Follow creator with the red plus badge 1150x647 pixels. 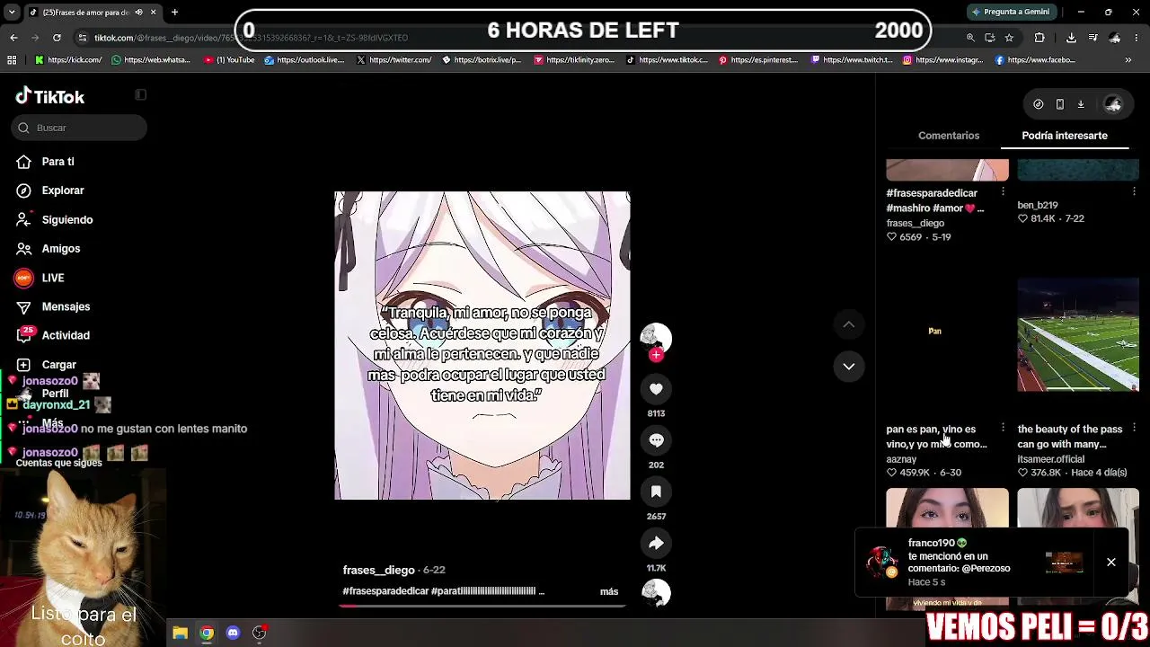click(656, 355)
